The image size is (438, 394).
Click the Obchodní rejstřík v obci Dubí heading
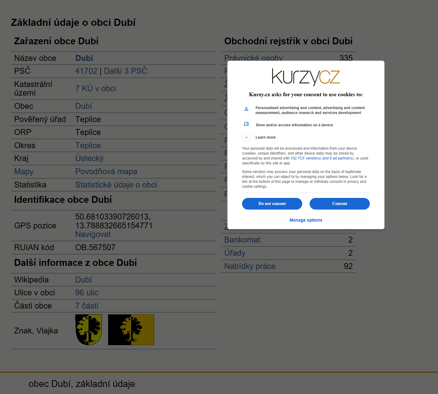click(x=288, y=41)
